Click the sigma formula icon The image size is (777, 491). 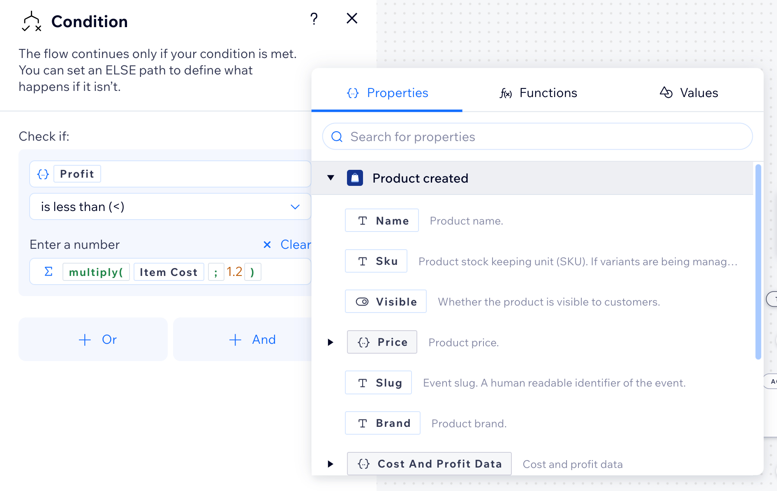(49, 271)
